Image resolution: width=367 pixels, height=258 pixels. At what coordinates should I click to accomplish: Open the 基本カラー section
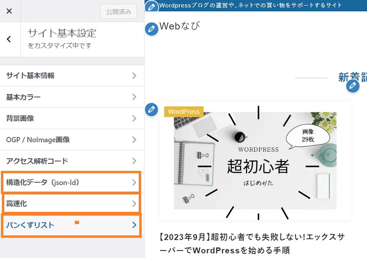point(72,97)
